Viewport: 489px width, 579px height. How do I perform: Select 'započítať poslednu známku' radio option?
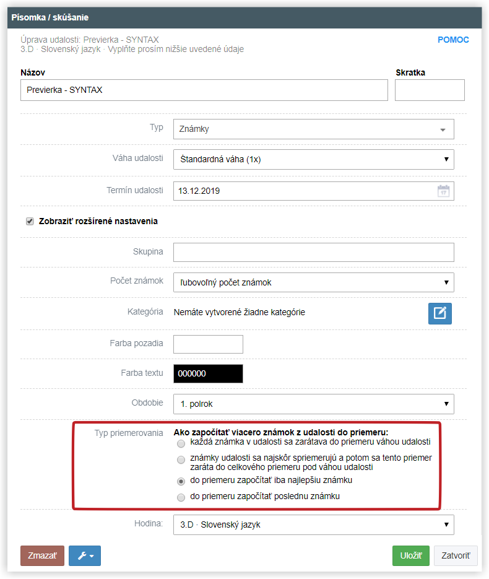pos(181,497)
